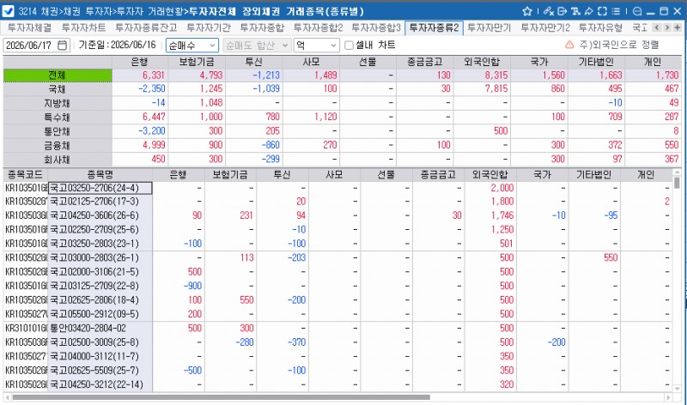This screenshot has height=405, width=687.
Task: Switch to the 투자자차트 tab
Action: 83,28
